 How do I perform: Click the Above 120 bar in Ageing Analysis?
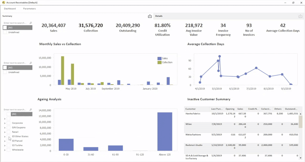(x=165, y=132)
